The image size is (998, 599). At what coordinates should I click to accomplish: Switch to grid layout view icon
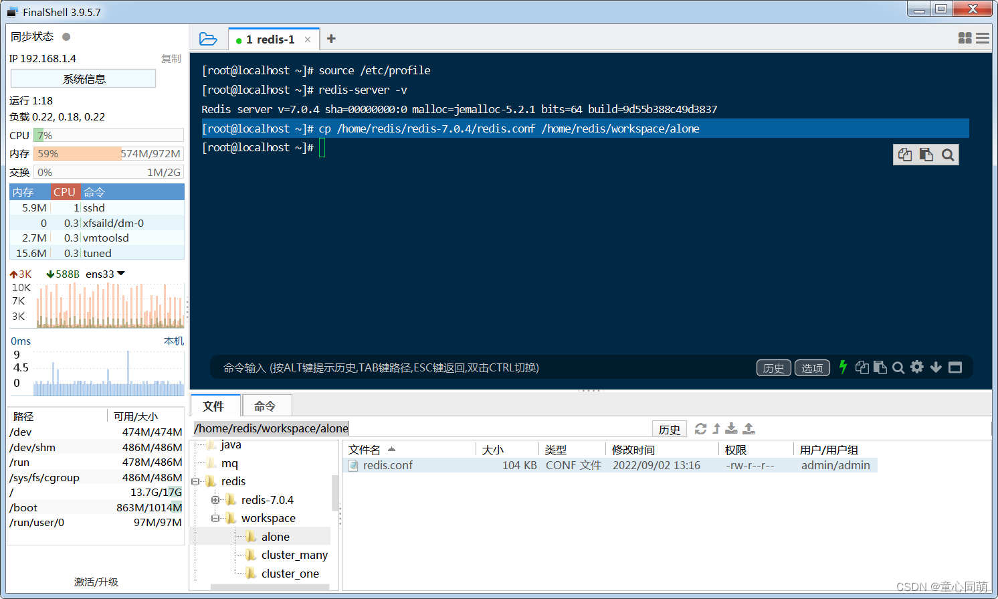pyautogui.click(x=965, y=38)
